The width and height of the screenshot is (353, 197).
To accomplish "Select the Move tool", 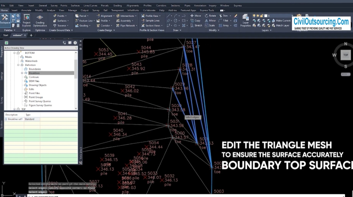I will point(196,16).
